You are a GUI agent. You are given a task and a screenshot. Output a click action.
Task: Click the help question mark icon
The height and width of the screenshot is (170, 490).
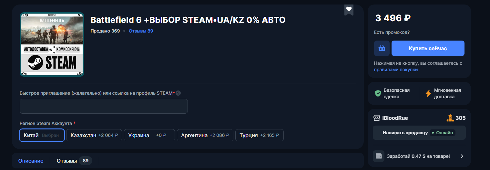pyautogui.click(x=178, y=93)
